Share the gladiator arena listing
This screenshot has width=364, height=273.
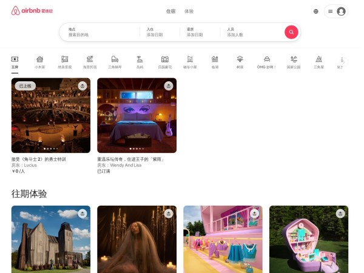83,86
